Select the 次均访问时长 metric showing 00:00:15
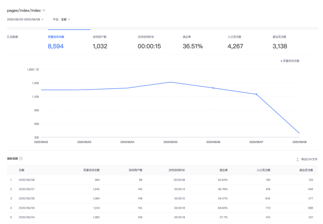The height and width of the screenshot is (224, 323). tap(149, 43)
